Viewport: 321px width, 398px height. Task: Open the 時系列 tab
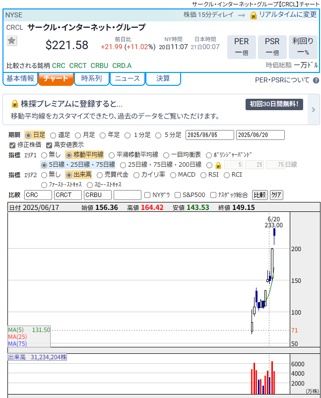(x=92, y=78)
